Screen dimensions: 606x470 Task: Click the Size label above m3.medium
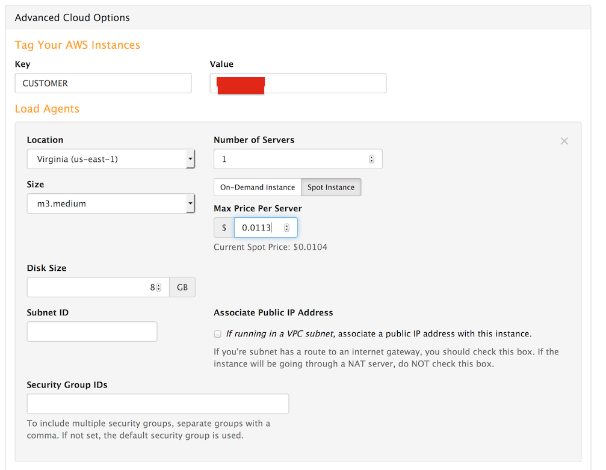[35, 184]
